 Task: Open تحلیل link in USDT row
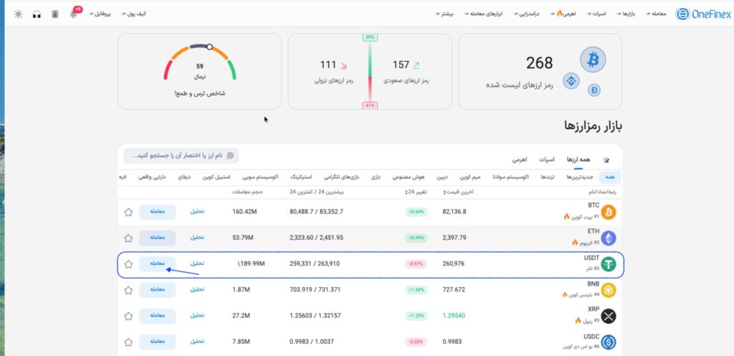[x=197, y=263]
